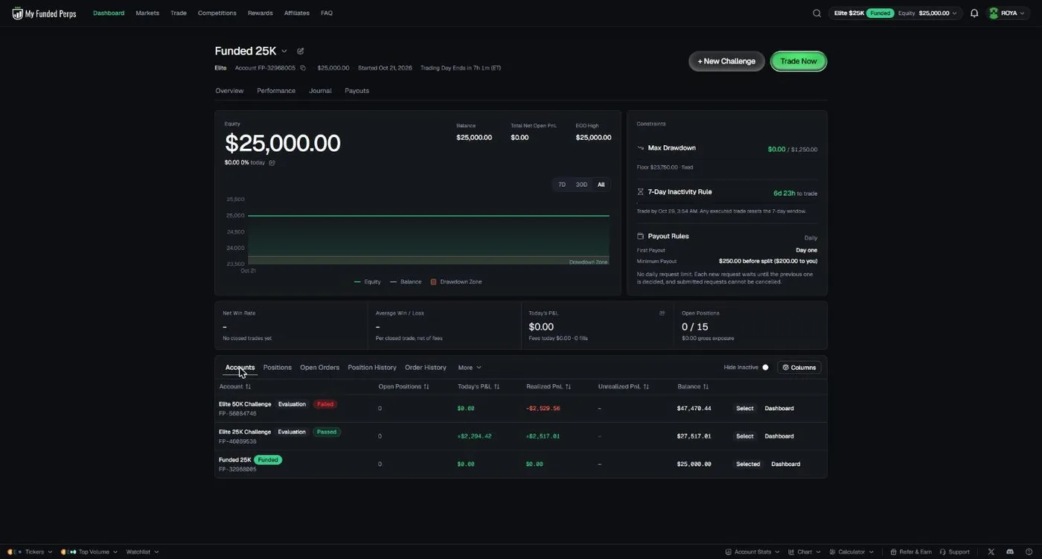Open the Rewards nav item
1042x559 pixels.
(x=260, y=13)
